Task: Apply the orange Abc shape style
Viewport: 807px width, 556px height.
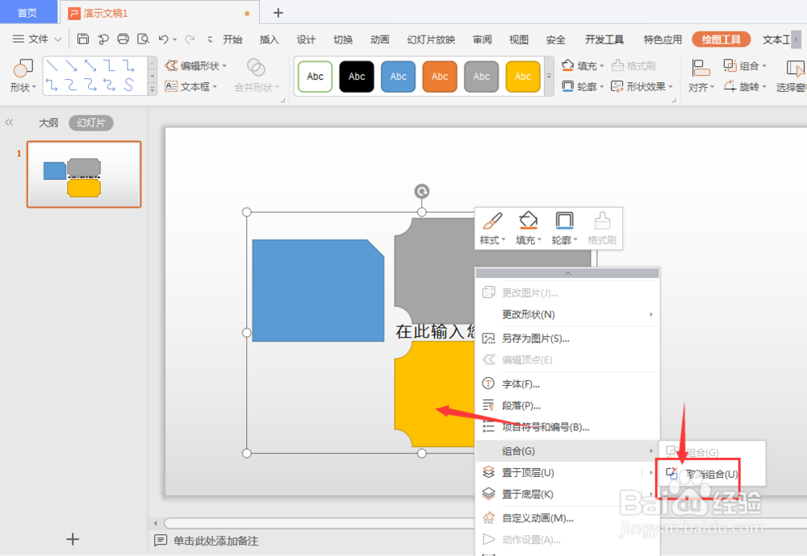Action: click(x=440, y=77)
